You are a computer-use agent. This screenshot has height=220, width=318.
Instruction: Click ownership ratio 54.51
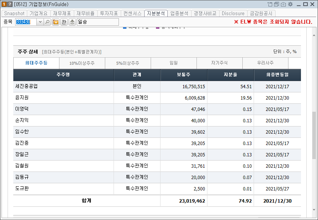[x=246, y=87]
